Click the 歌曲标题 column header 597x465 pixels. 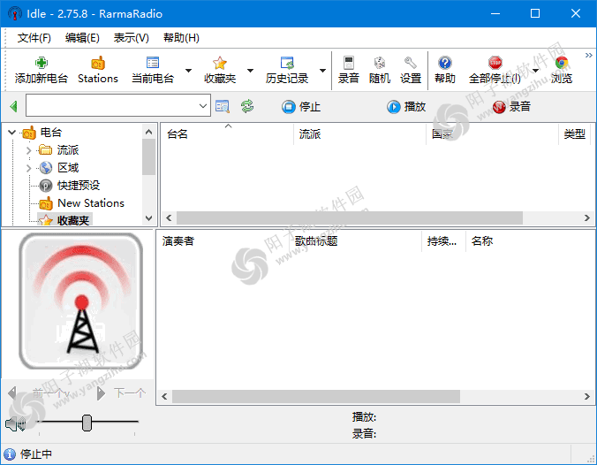click(355, 240)
